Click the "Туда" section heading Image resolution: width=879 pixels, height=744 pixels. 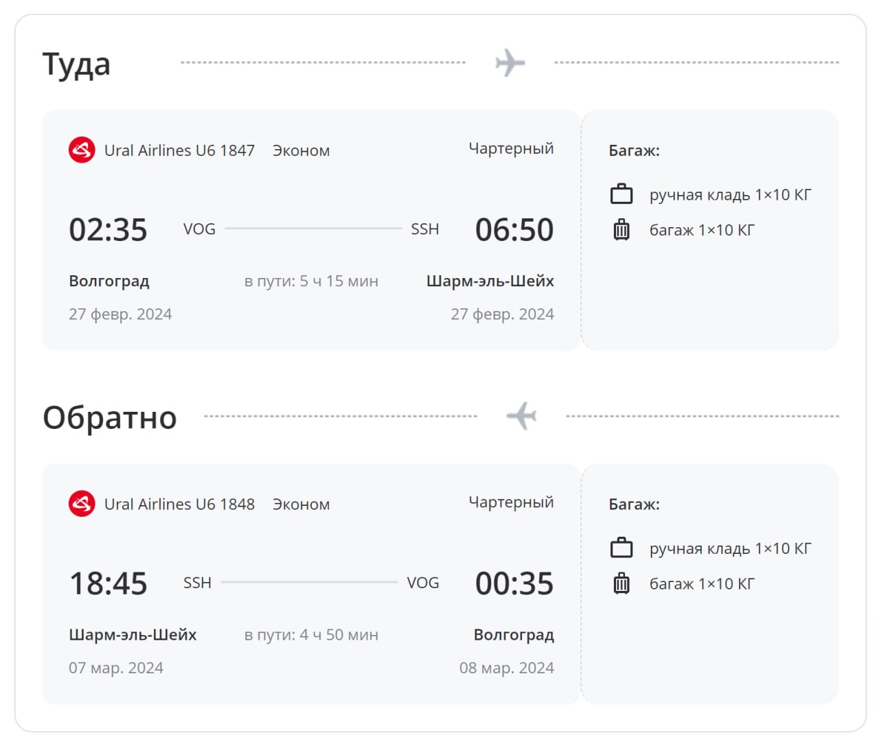tap(76, 65)
